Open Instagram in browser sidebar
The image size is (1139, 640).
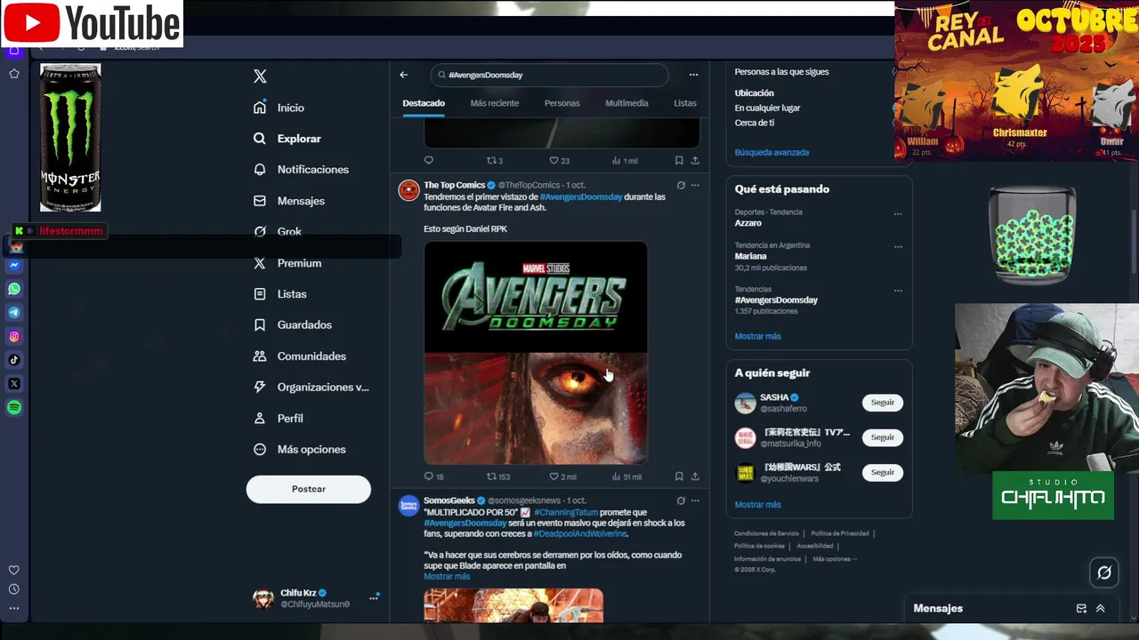point(14,336)
